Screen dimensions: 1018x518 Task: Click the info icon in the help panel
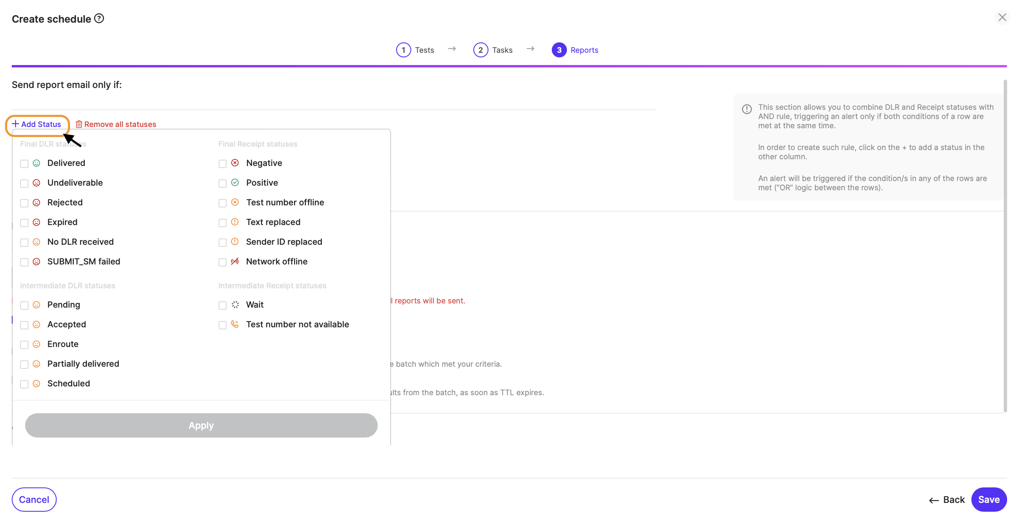[747, 109]
